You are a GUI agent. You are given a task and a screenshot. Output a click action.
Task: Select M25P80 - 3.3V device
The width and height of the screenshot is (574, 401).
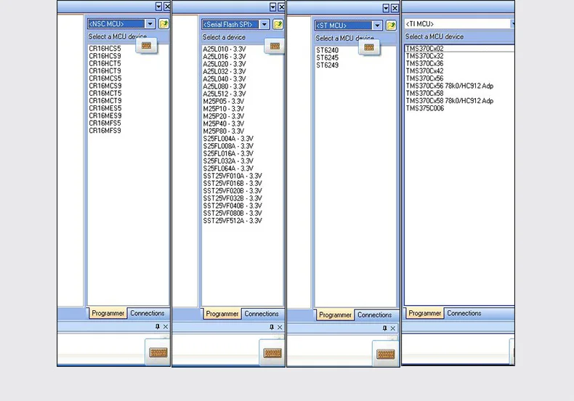(224, 131)
